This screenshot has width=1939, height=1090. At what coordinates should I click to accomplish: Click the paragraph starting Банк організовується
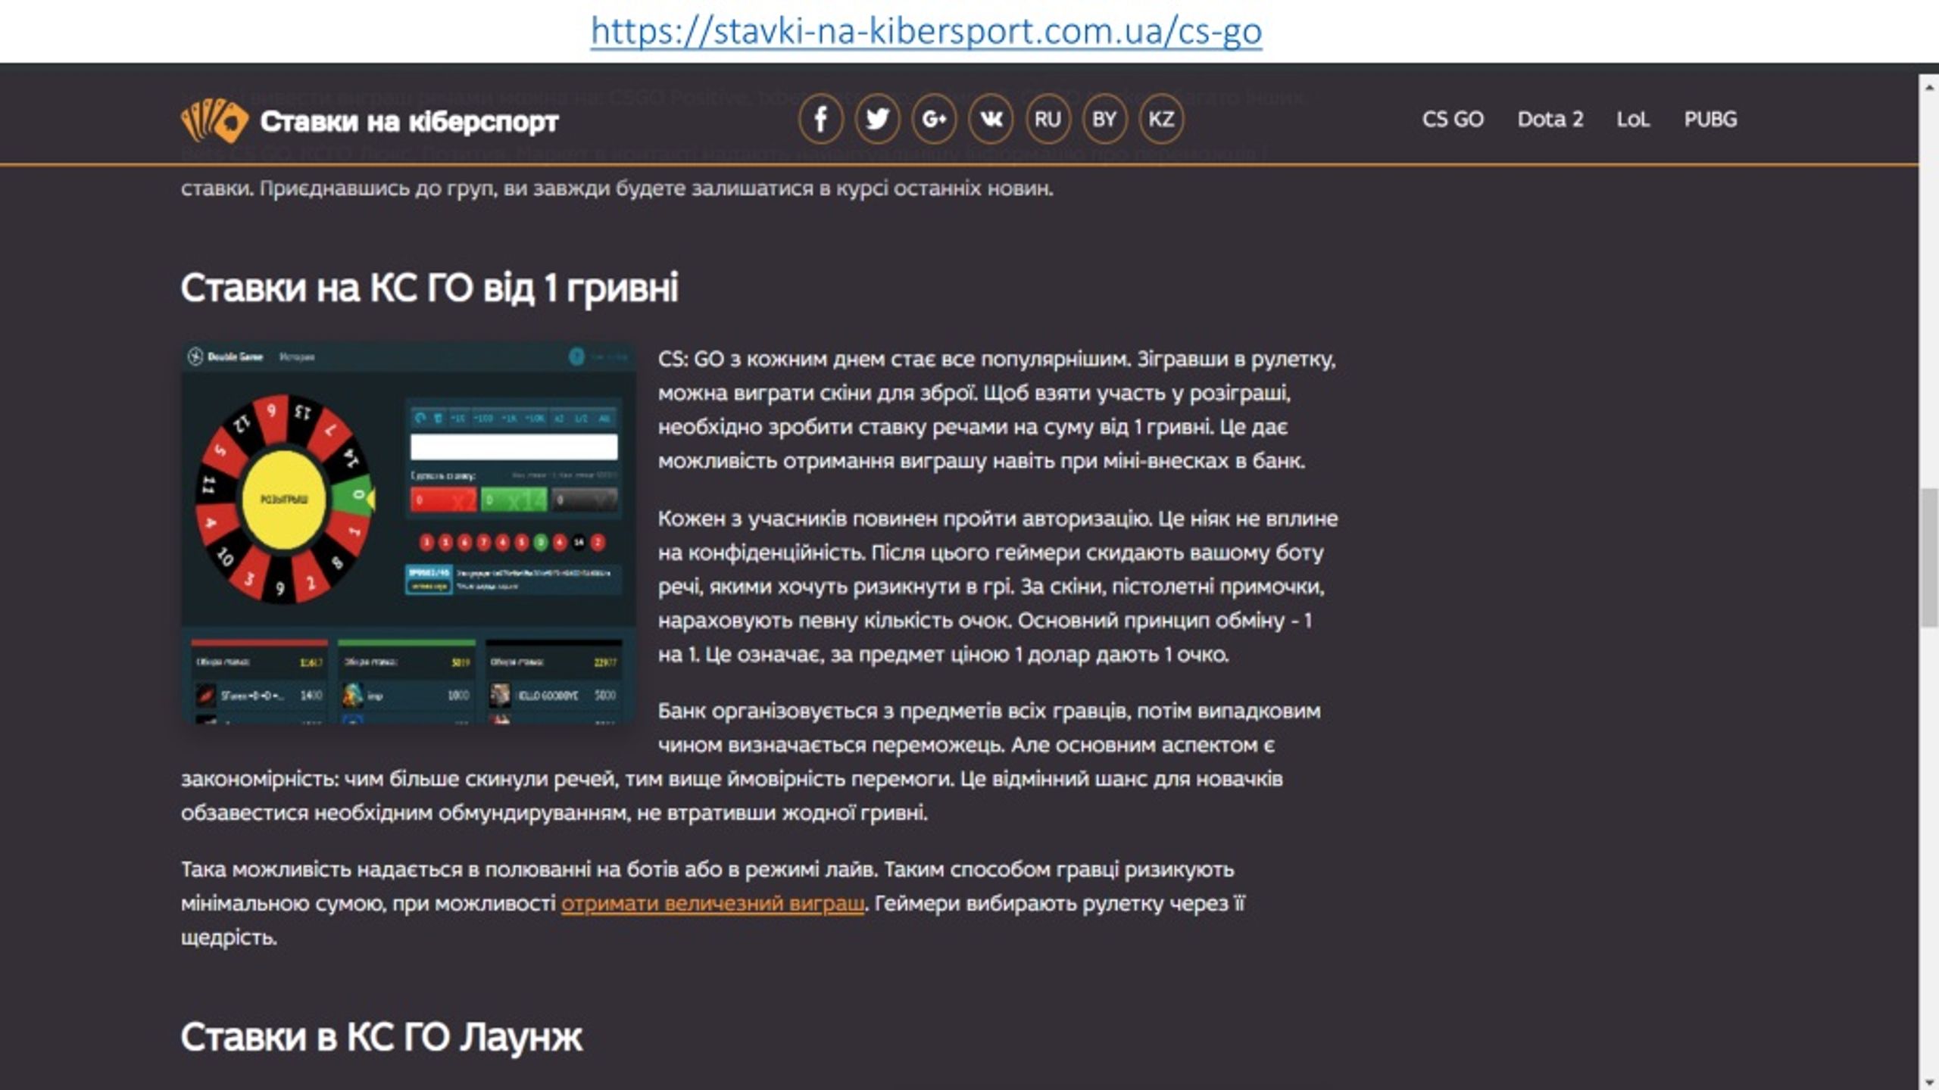point(751,761)
